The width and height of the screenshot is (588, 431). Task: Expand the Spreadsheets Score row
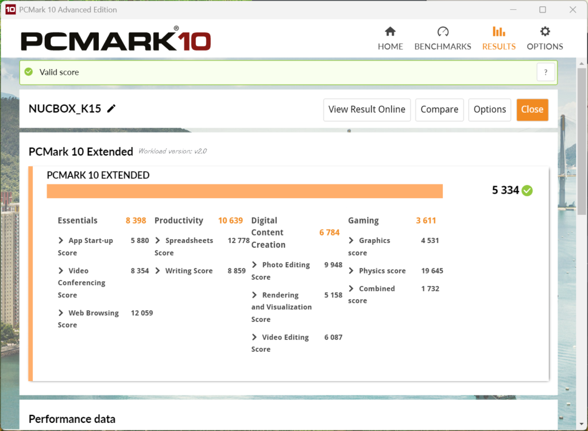click(x=158, y=241)
